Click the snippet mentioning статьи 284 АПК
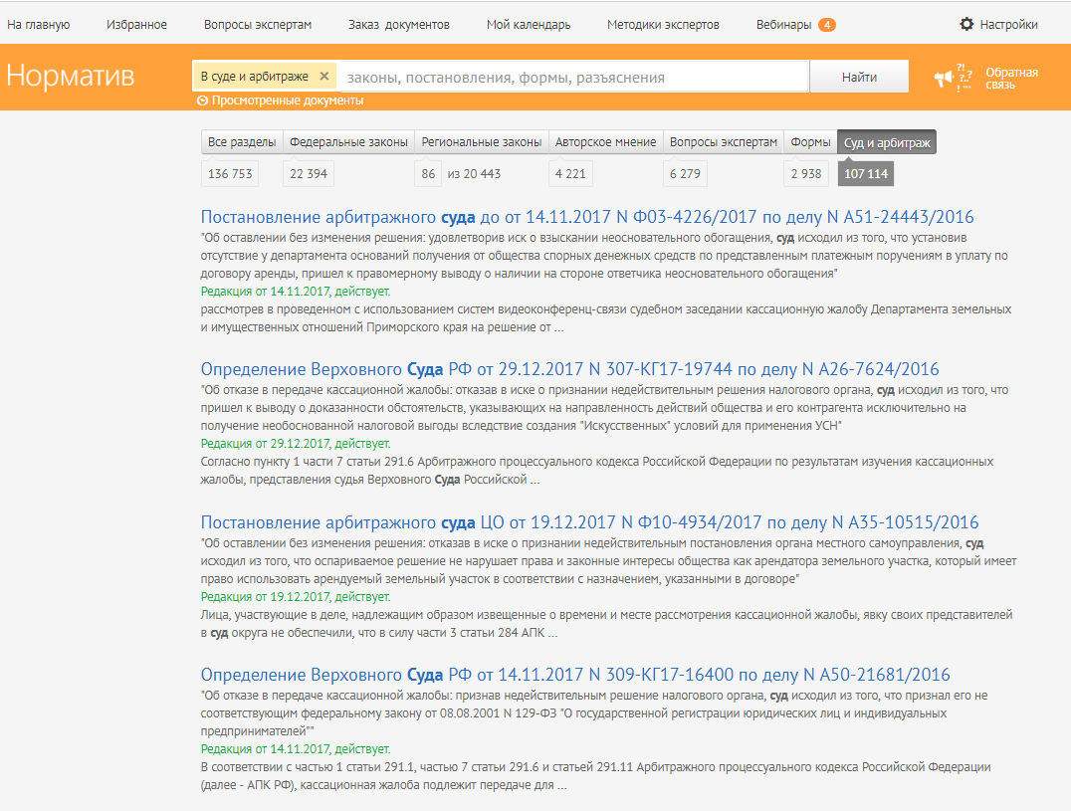 click(x=606, y=624)
